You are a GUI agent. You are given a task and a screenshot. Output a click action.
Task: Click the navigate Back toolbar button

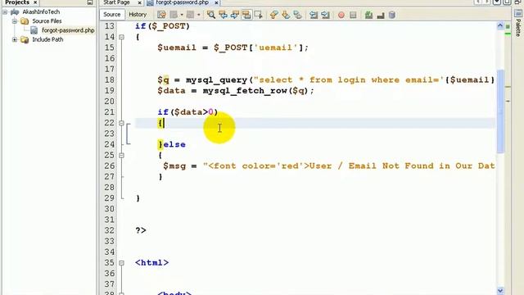(174, 15)
